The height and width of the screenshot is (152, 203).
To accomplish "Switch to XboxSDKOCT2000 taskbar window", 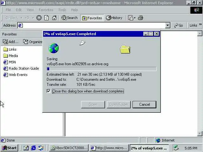I will pyautogui.click(x=69, y=148).
